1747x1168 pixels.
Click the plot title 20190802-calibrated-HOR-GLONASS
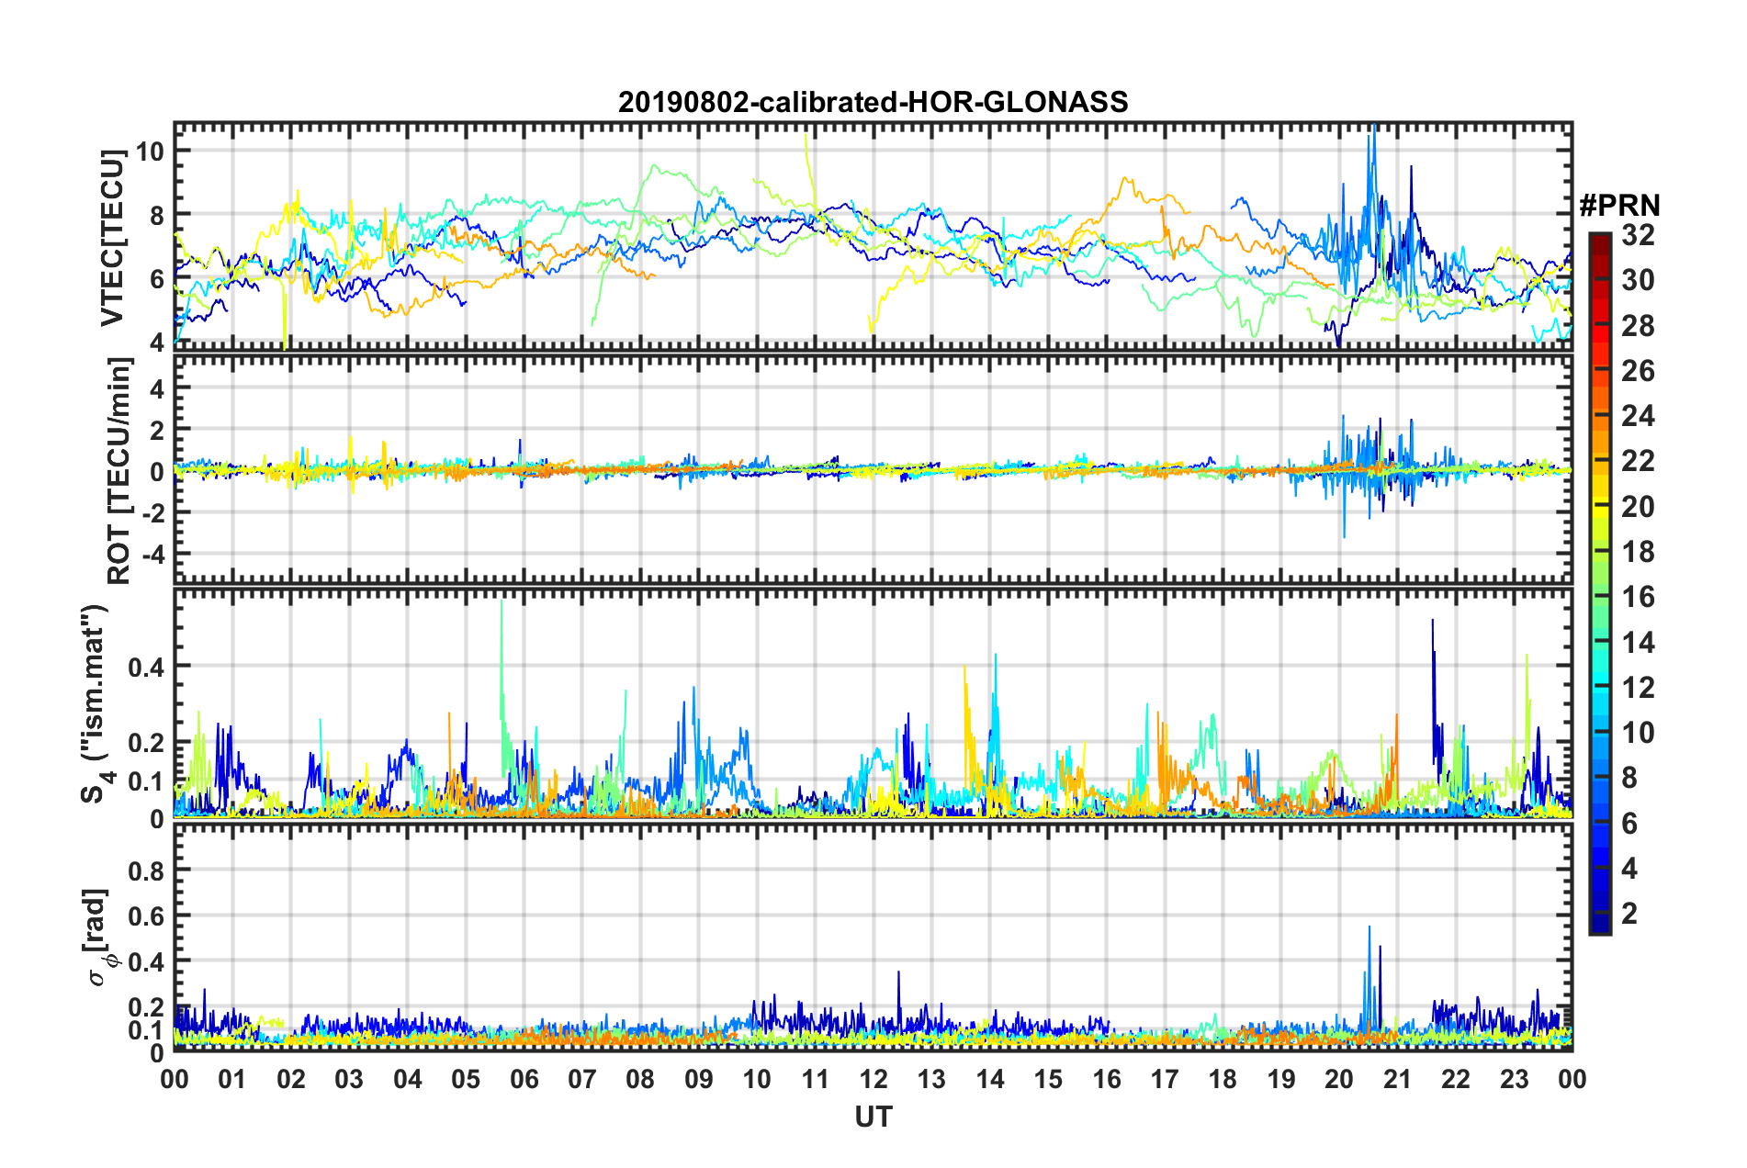[x=873, y=102]
